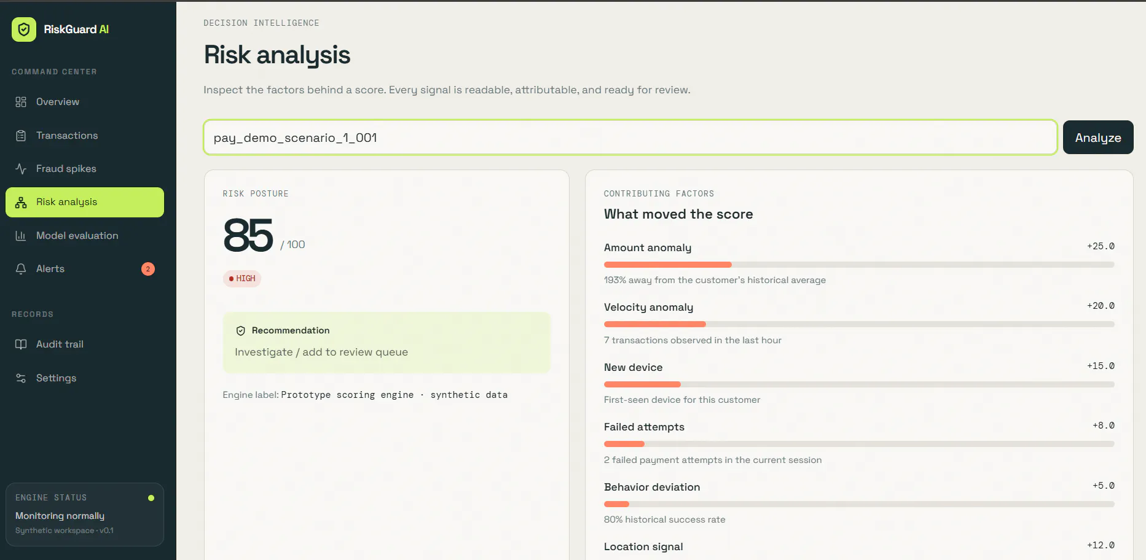Click the "DECISION INTELLIGENCE" header label

pyautogui.click(x=261, y=23)
